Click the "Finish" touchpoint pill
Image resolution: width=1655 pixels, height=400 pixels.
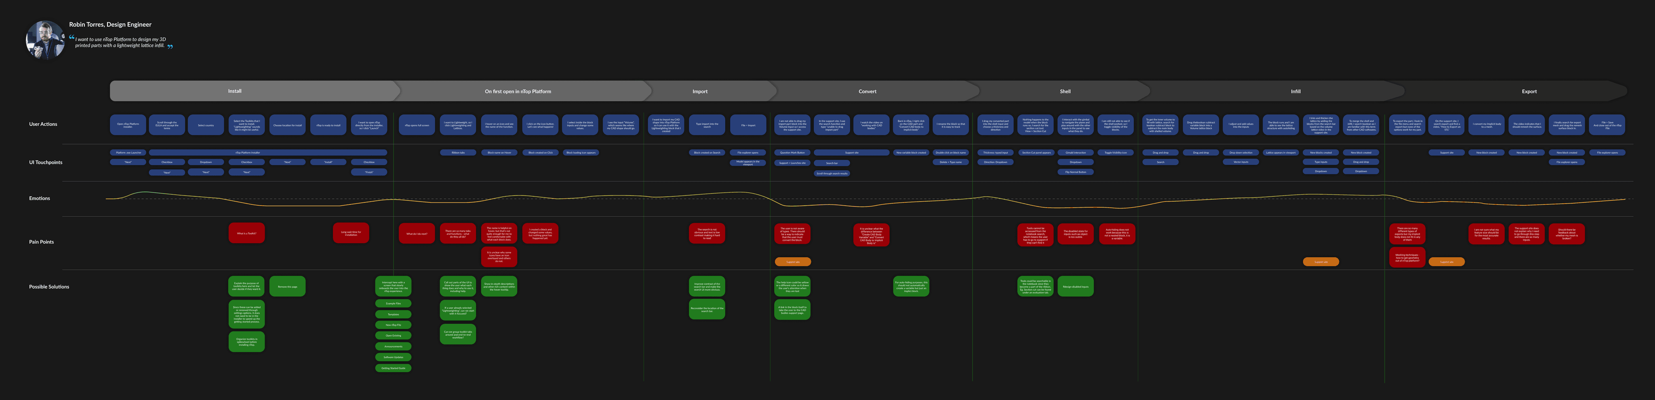tap(369, 172)
